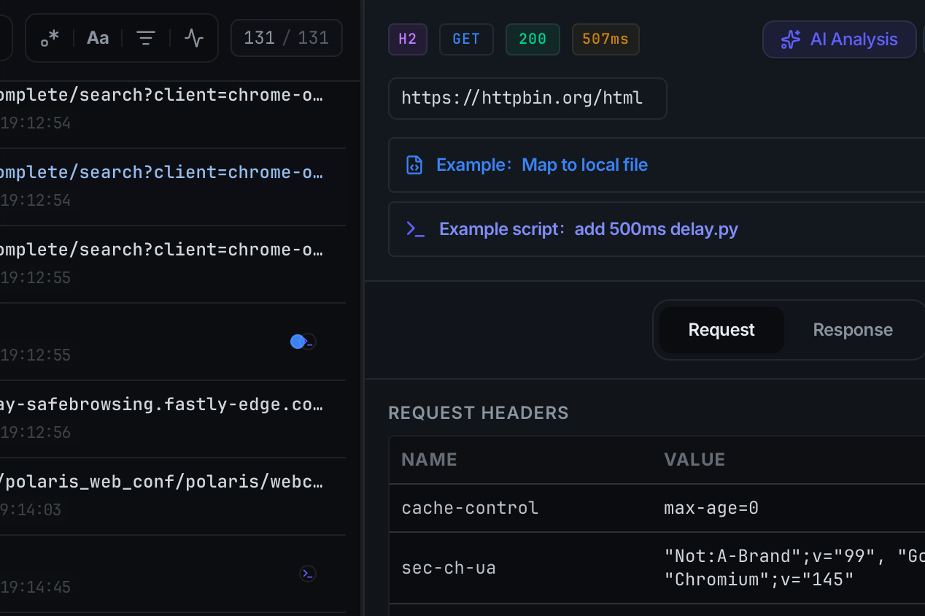
Task: Toggle case-sensitive match (Aa)
Action: coord(98,38)
